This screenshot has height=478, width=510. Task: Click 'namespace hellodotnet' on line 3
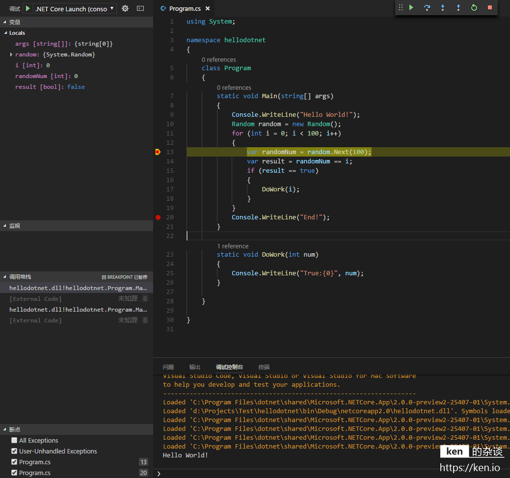(x=226, y=40)
